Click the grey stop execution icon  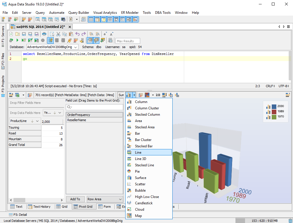pyautogui.click(x=43, y=40)
